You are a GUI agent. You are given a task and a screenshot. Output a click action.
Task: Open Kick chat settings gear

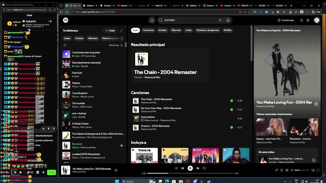[x=43, y=172]
